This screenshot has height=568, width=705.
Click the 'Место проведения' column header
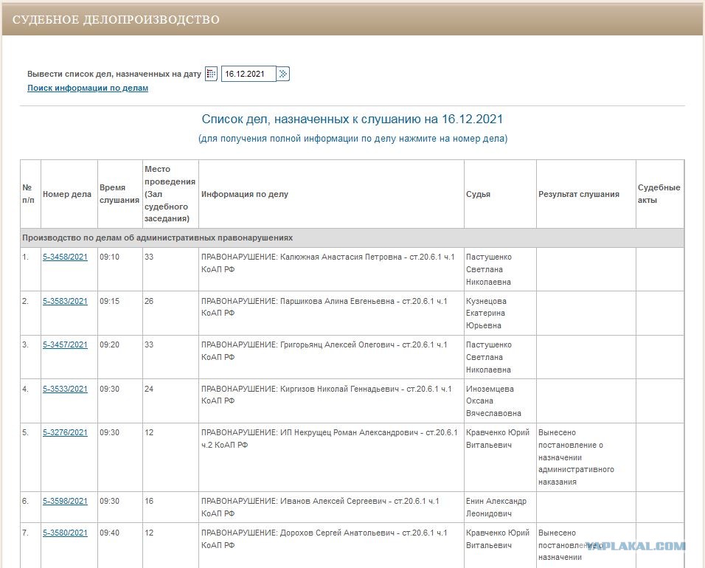point(170,194)
